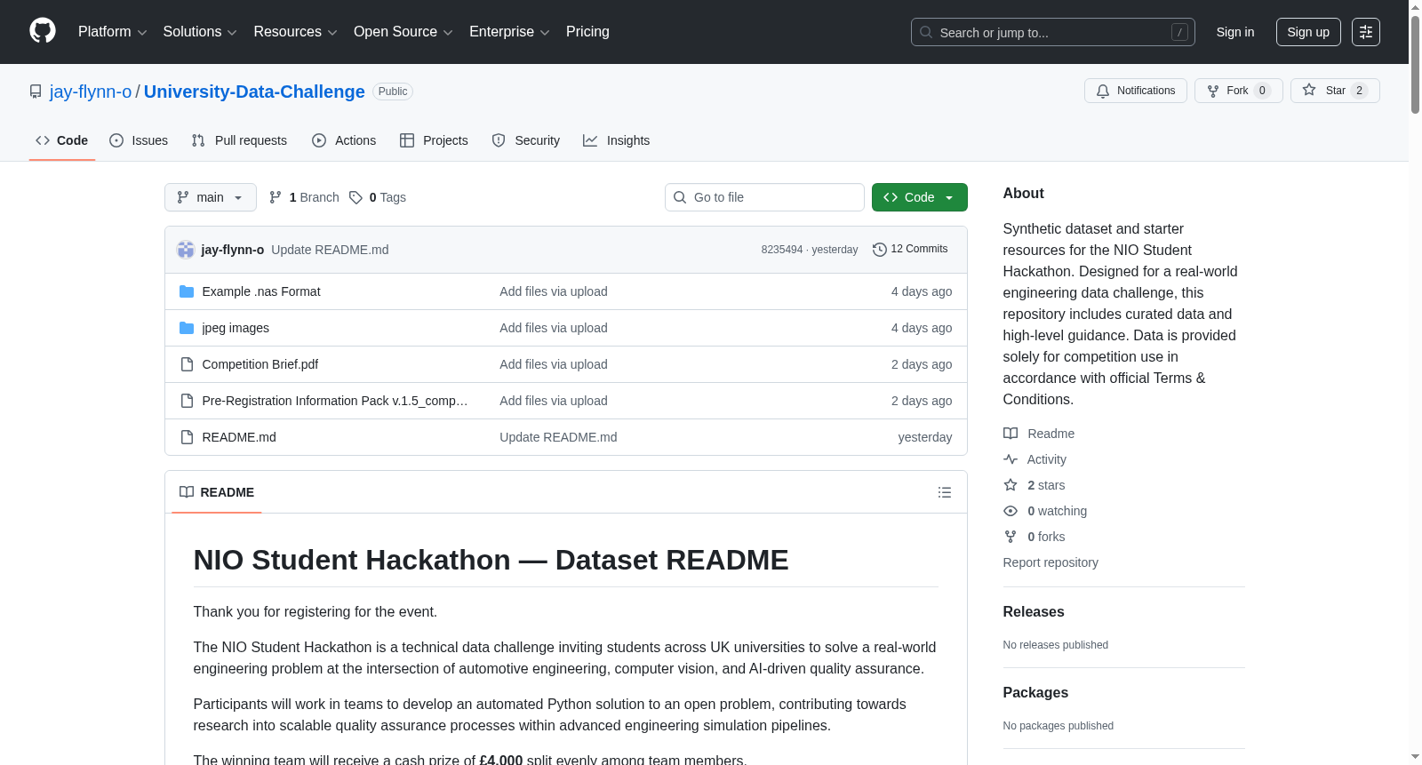Click the book icon beside Readme link
This screenshot has width=1422, height=765.
coord(1011,434)
